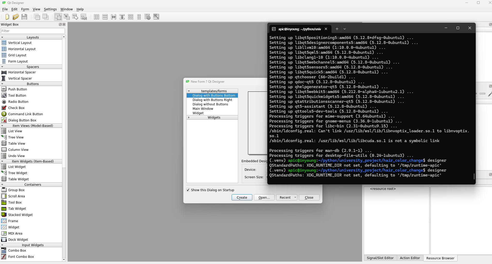
Task: Click Lay Out Horizontally in Splitter icon
Action: coord(113,17)
